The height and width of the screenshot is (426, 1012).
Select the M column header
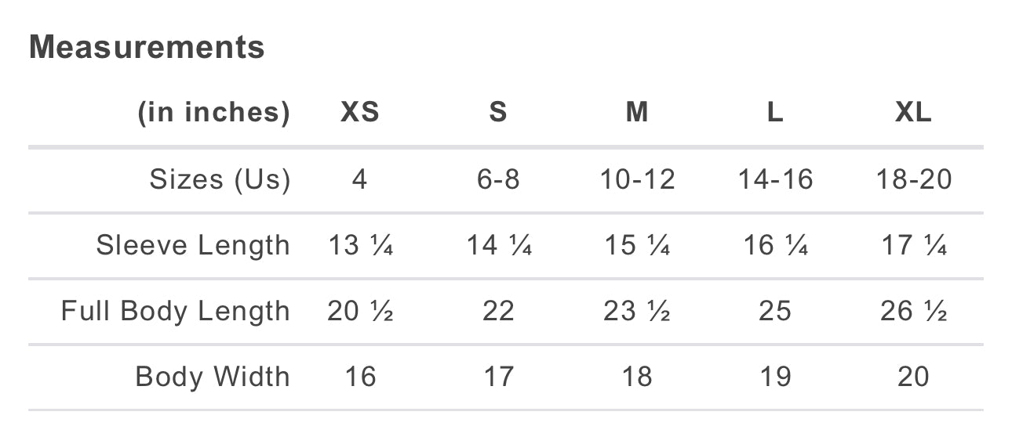[637, 113]
